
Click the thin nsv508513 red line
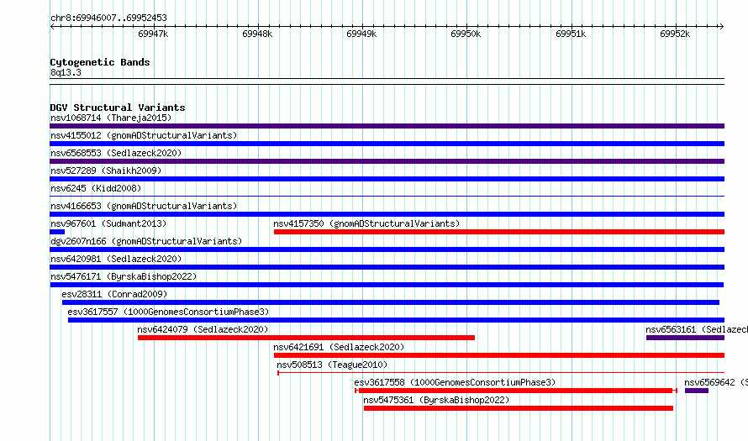[x=501, y=372]
